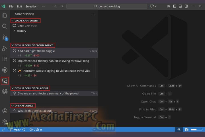Image resolution: width=205 pixels, height=137 pixels.
Task: Open Copilot status bar icon
Action: [x=186, y=130]
